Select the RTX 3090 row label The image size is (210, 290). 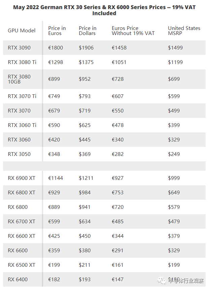19,48
